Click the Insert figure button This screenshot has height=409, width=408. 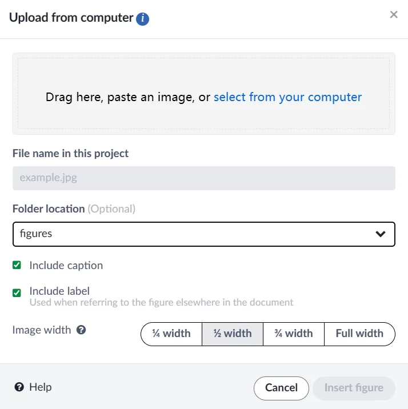point(354,388)
